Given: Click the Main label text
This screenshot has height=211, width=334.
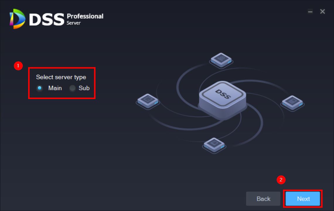Looking at the screenshot, I should pos(55,88).
